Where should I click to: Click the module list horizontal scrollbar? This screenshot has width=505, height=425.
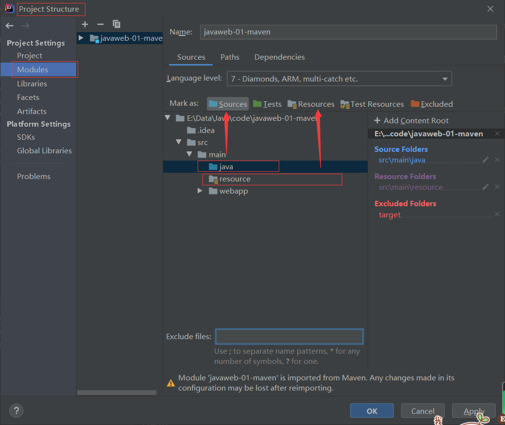117,392
